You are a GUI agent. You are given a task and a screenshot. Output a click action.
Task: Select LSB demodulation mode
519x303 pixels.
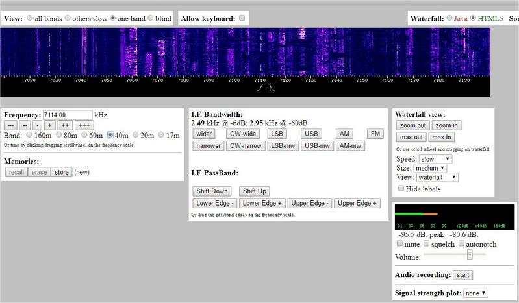click(277, 134)
